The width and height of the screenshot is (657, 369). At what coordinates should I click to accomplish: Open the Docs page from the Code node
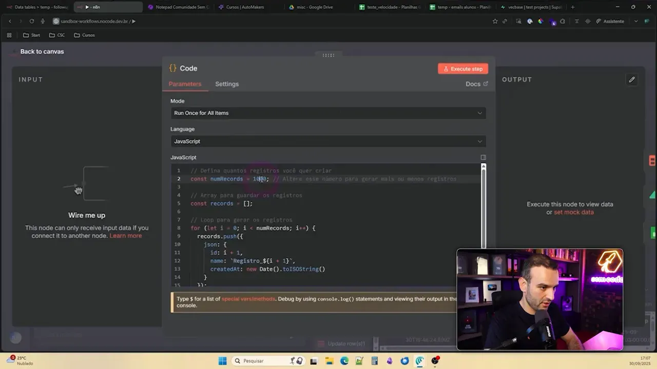pyautogui.click(x=473, y=84)
